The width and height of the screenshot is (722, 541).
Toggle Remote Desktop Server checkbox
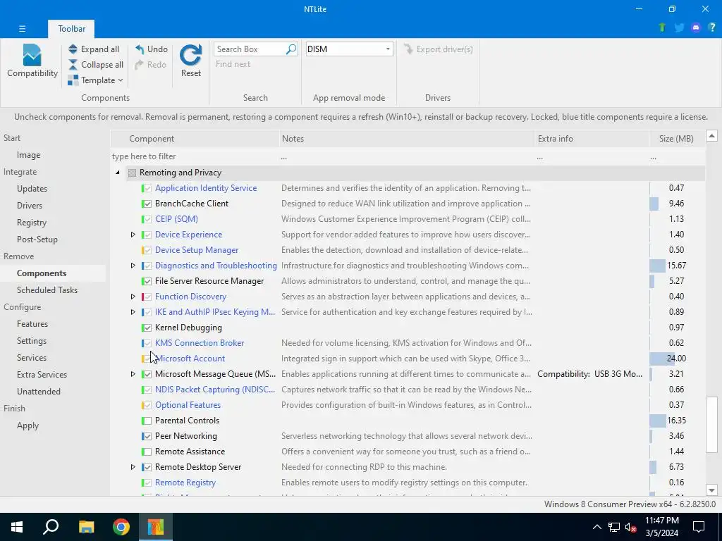coord(147,468)
